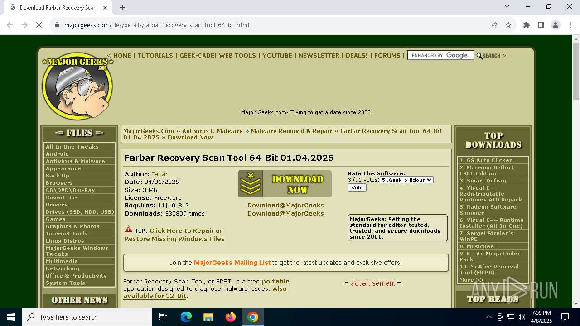Open WEB TOOLS navigation link

237,55
